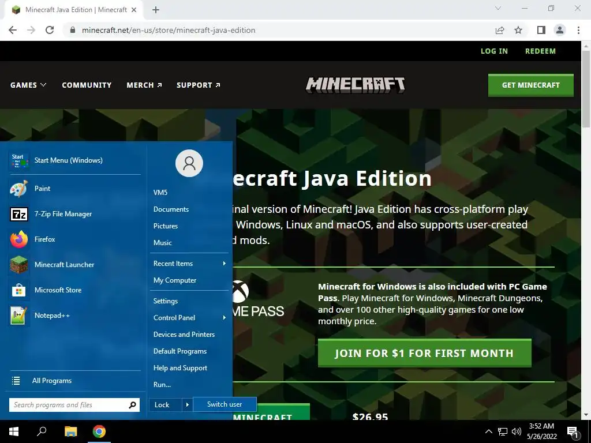Share this page using share icon

(x=500, y=30)
